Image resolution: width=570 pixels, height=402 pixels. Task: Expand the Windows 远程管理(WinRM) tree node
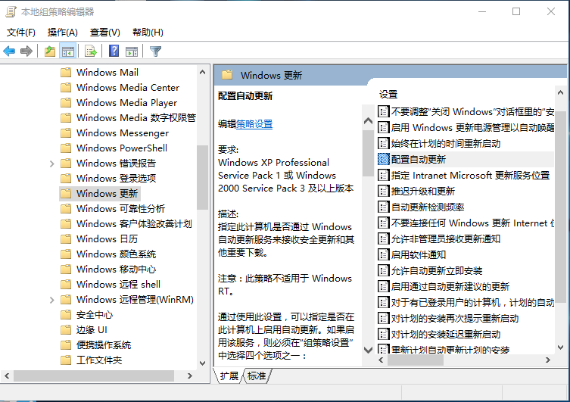pyautogui.click(x=51, y=300)
